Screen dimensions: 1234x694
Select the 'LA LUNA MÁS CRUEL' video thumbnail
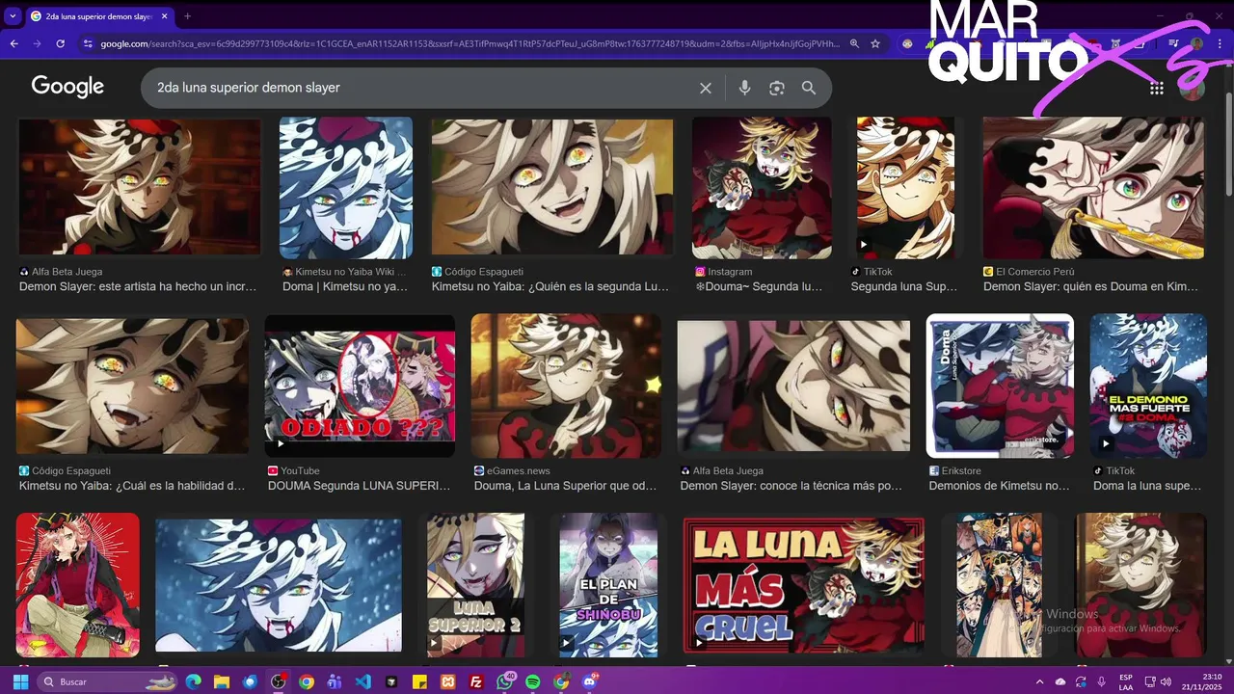coord(803,585)
